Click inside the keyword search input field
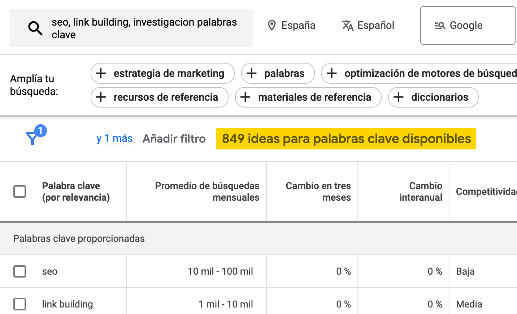 144,28
